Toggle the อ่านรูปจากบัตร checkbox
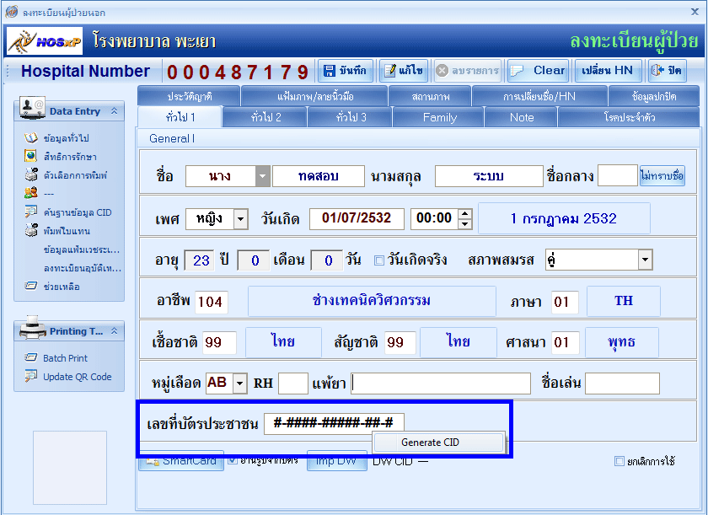Screen dimensions: 708x515 [x=233, y=460]
